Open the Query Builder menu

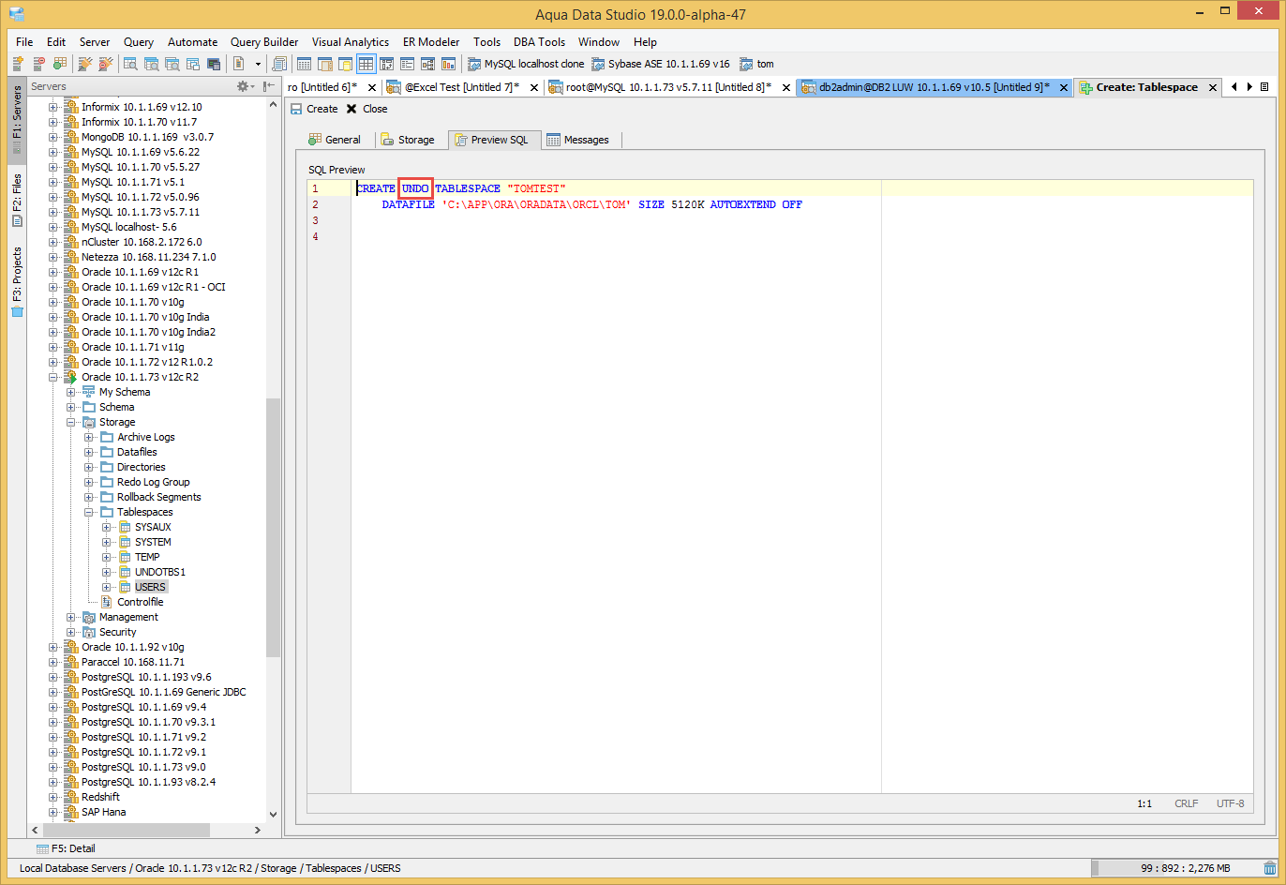click(x=264, y=42)
